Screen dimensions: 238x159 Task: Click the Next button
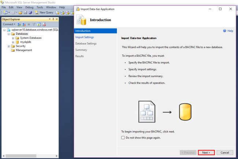206,152
